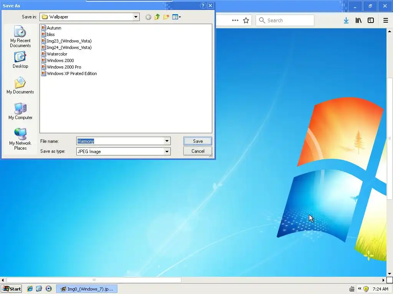Click the vertical scrollbar down arrow
393x294 pixels.
[x=390, y=274]
